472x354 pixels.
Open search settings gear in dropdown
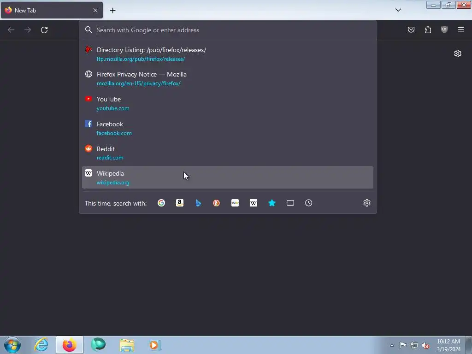(366, 203)
